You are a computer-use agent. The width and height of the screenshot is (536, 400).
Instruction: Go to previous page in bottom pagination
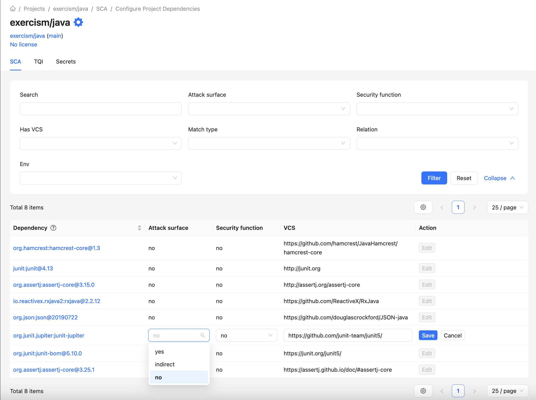click(442, 391)
